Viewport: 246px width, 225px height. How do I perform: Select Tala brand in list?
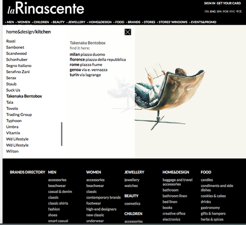(10, 102)
